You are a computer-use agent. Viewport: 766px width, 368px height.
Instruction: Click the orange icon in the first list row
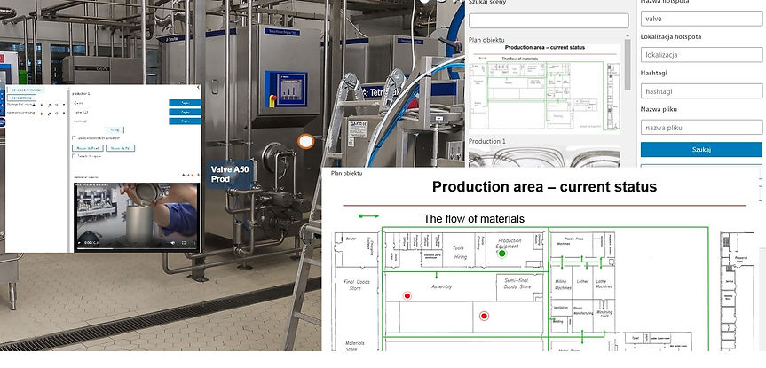(x=41, y=105)
